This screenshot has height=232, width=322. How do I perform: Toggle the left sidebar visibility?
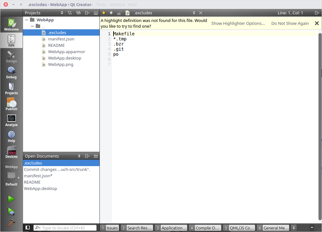coord(27,228)
